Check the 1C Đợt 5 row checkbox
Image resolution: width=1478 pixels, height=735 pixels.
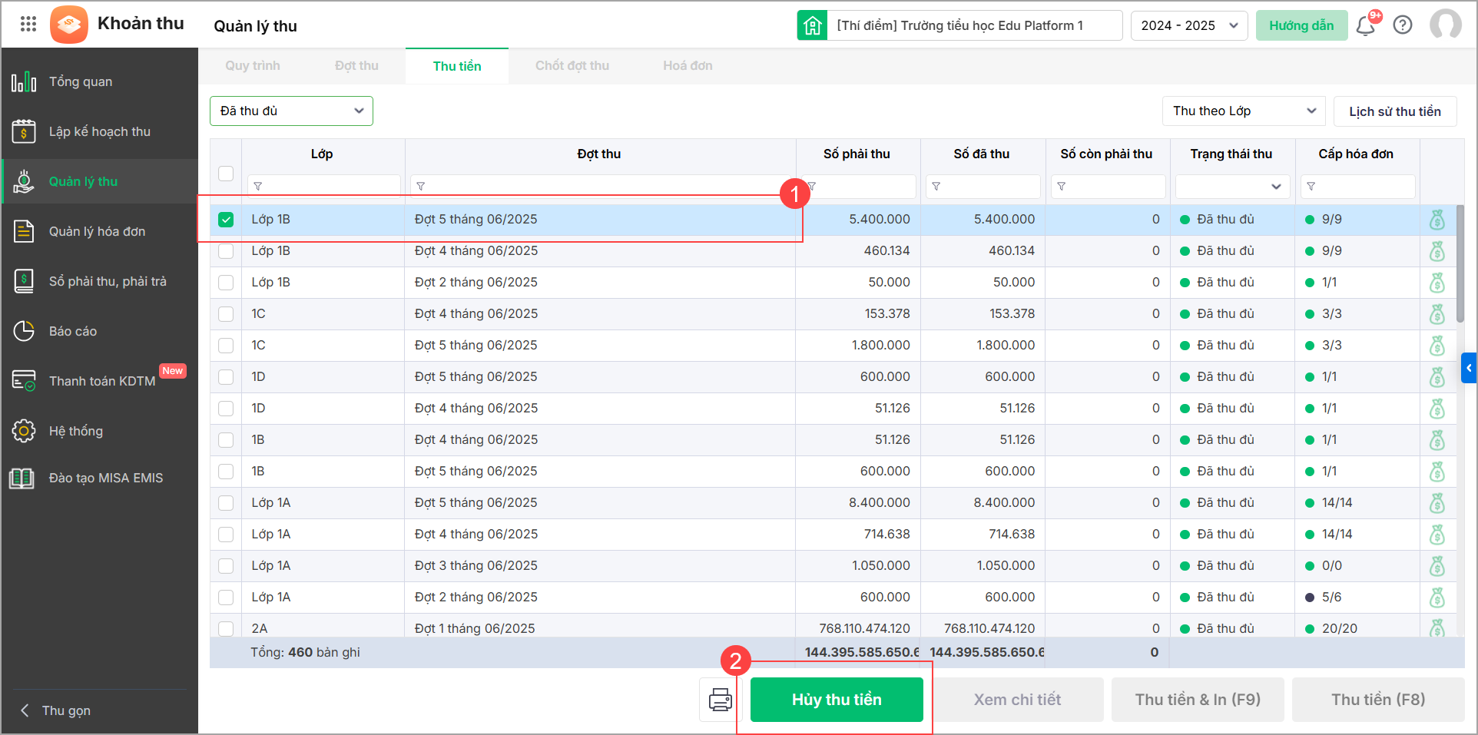pyautogui.click(x=226, y=346)
